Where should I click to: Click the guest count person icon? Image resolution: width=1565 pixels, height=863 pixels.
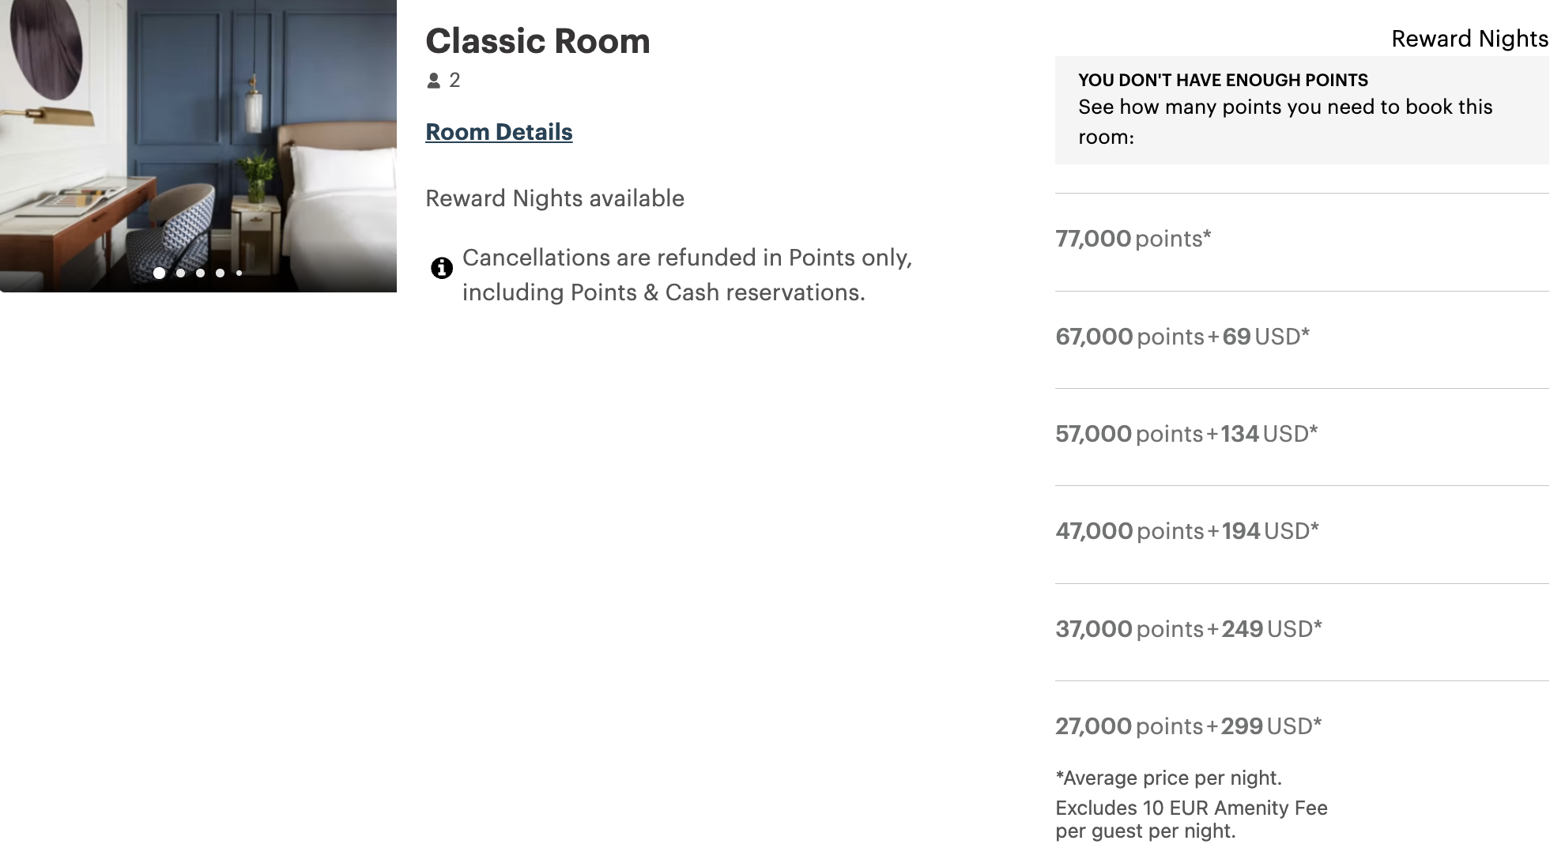coord(436,80)
